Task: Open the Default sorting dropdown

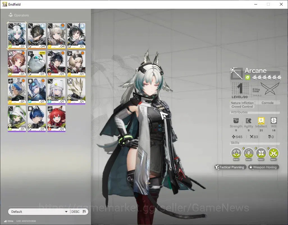Action: pyautogui.click(x=39, y=211)
